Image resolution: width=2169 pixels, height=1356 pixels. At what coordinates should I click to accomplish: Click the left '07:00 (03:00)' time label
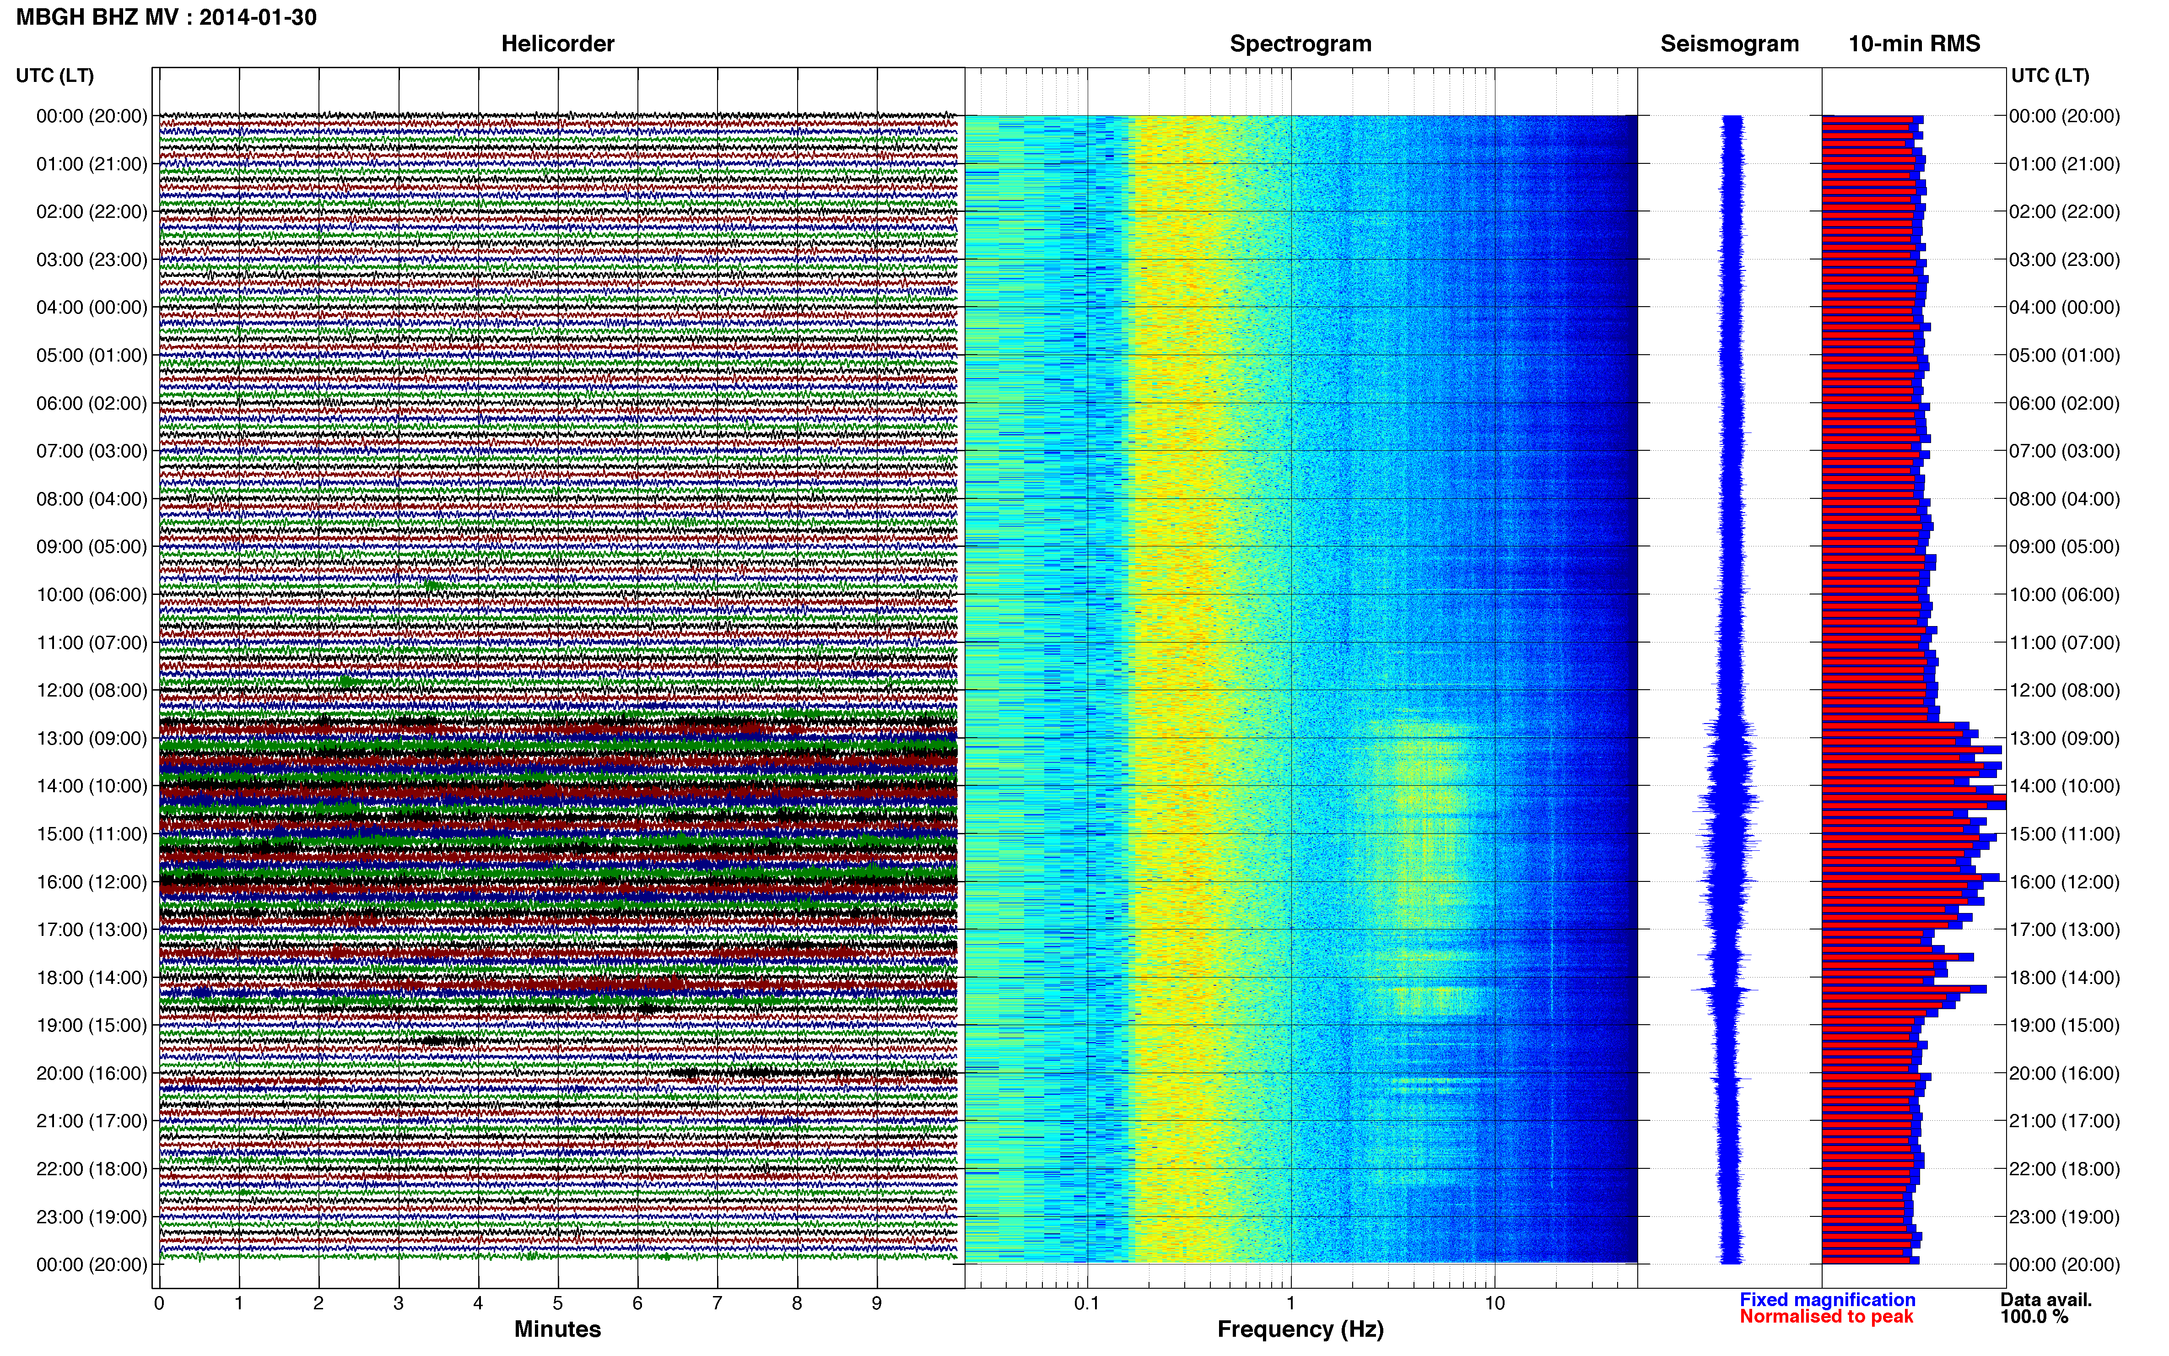pos(92,451)
